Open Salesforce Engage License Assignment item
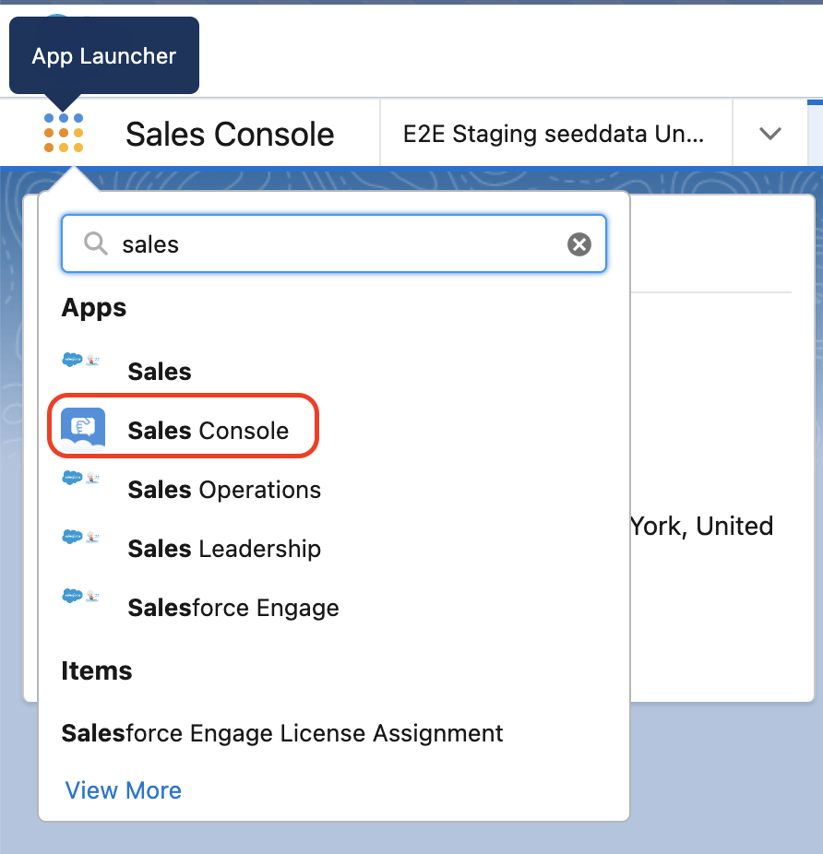Image resolution: width=823 pixels, height=854 pixels. click(282, 733)
